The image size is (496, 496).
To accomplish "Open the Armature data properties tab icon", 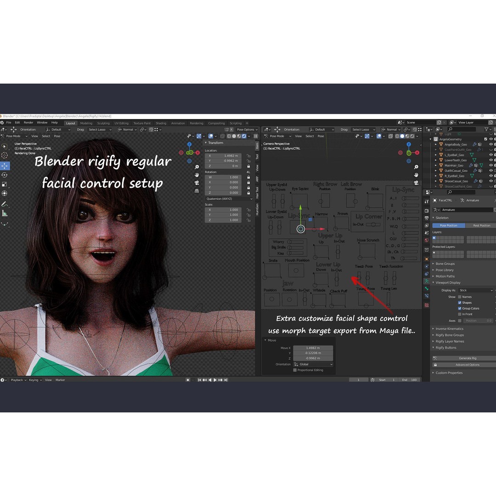I will pyautogui.click(x=427, y=281).
